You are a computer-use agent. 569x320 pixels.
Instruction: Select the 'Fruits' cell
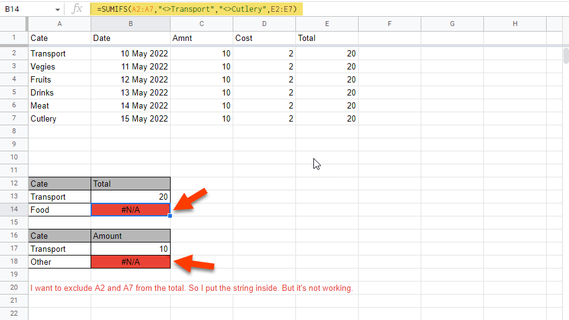(60, 79)
